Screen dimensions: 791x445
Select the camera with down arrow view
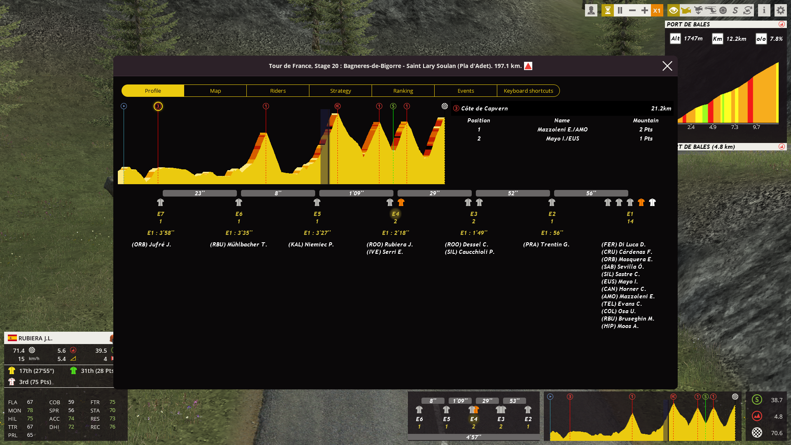(698, 10)
